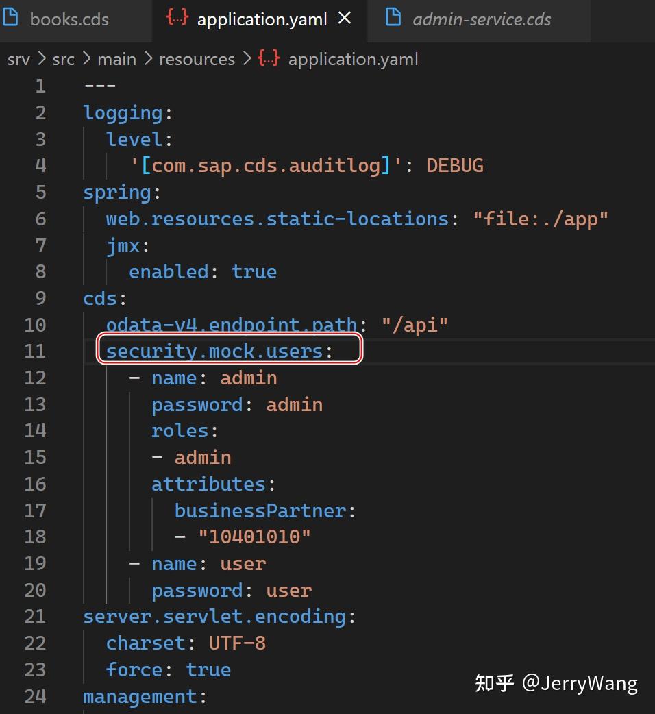
Task: Close the application.yaml tab
Action: click(344, 19)
